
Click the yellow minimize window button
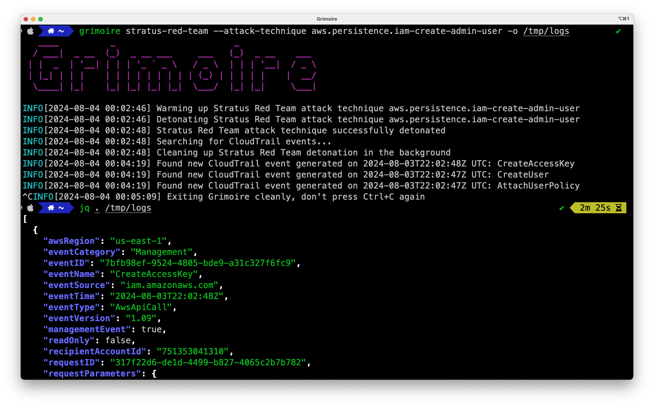[33, 19]
